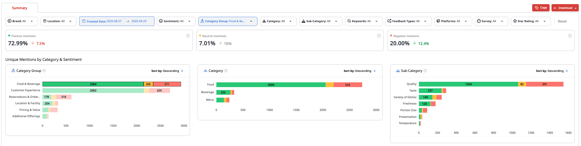The height and width of the screenshot is (146, 581).
Task: Click info icon beside Category chart title
Action: click(x=226, y=71)
